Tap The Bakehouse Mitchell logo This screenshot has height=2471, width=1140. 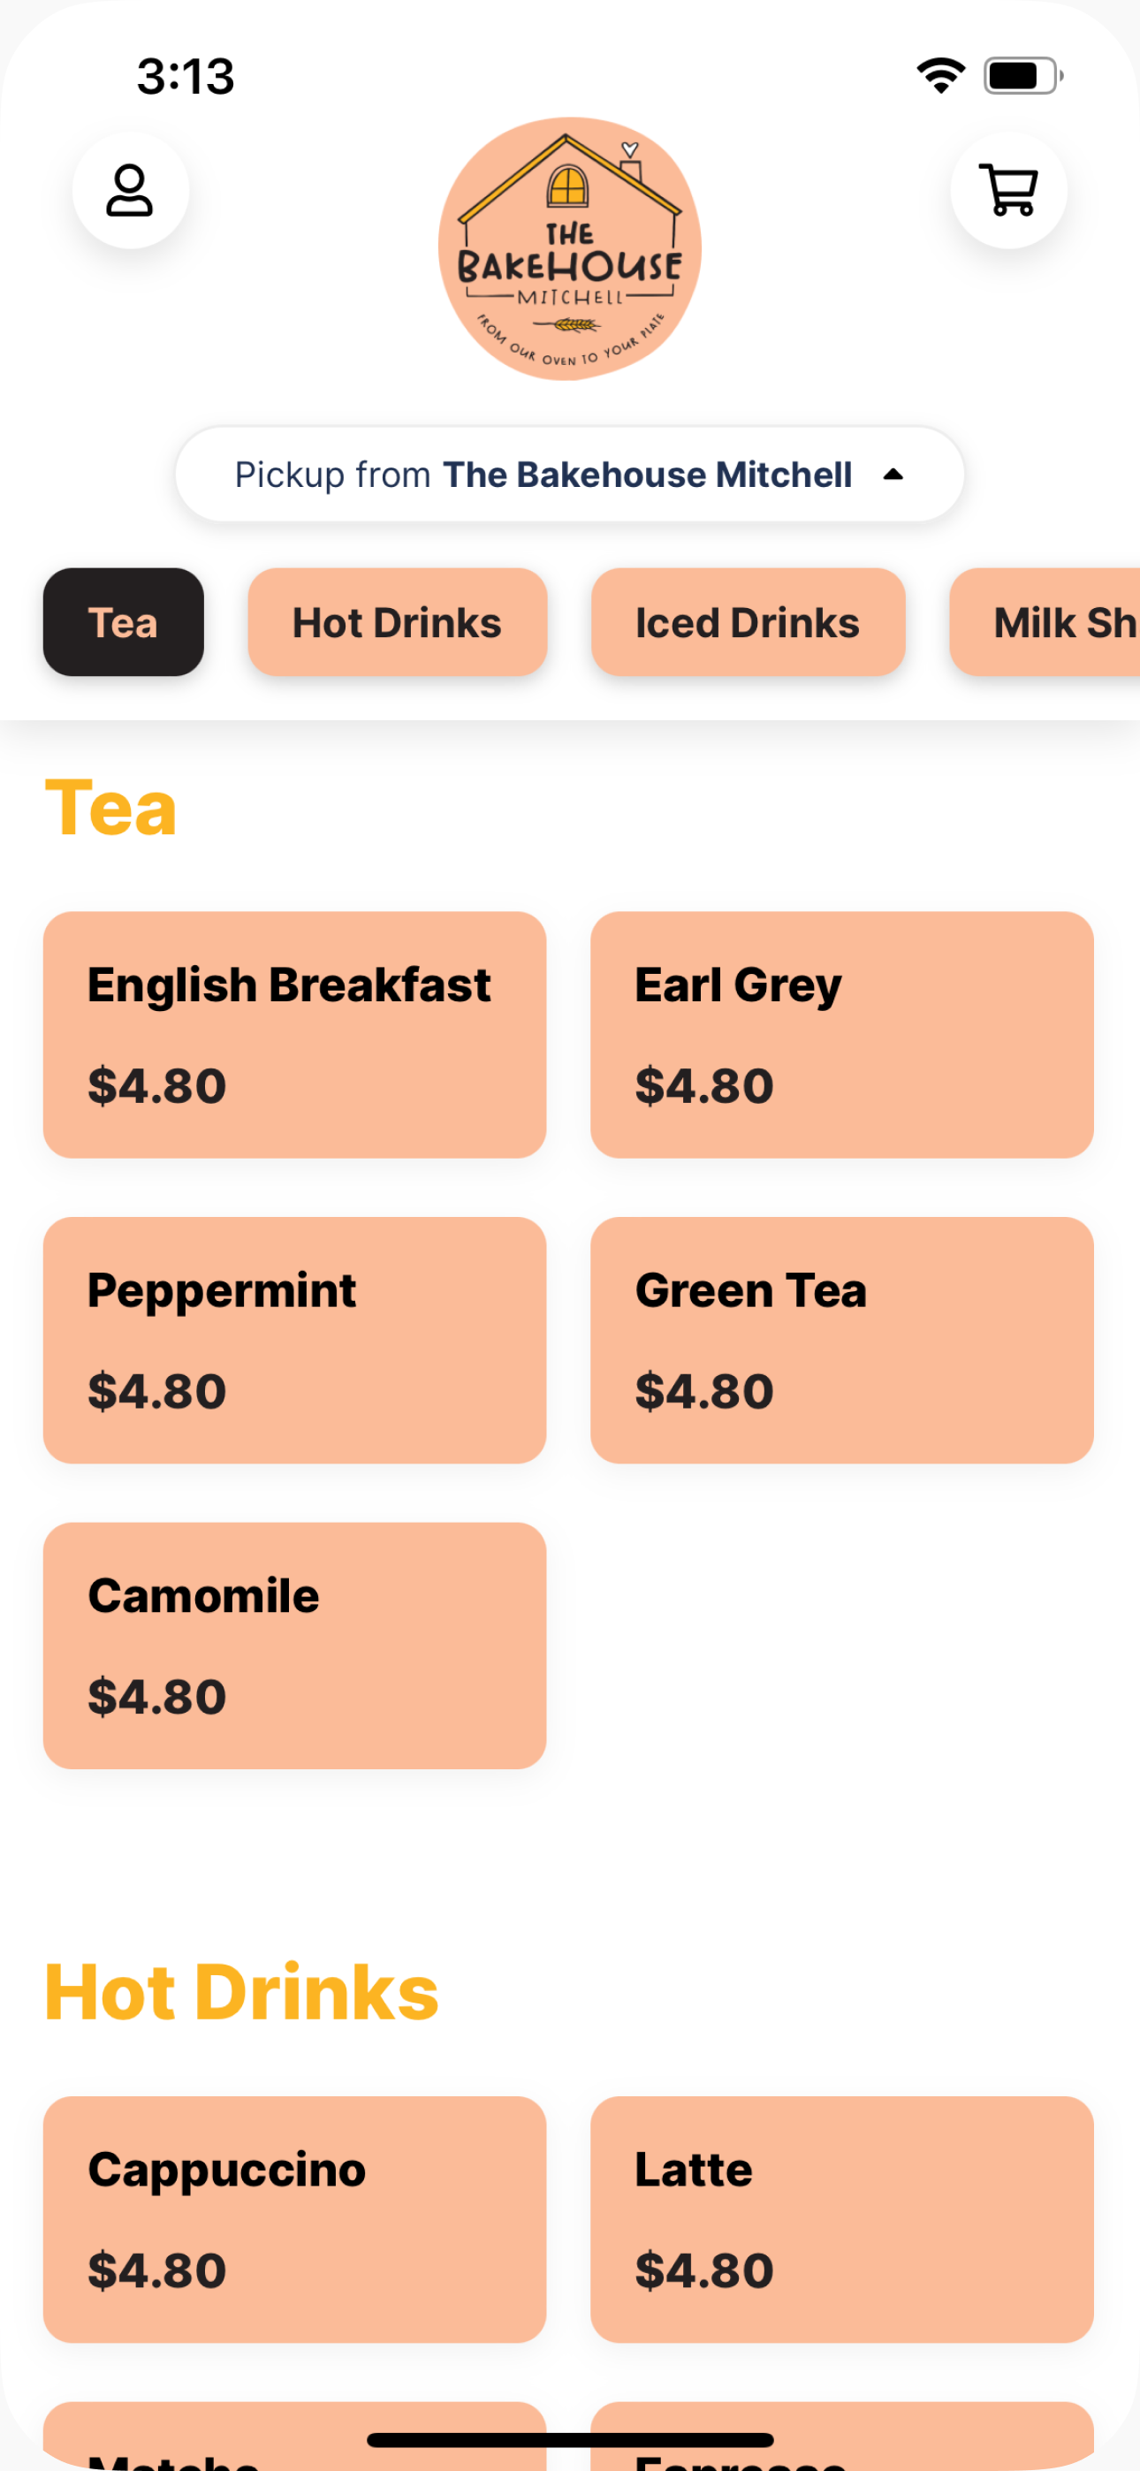pos(570,248)
